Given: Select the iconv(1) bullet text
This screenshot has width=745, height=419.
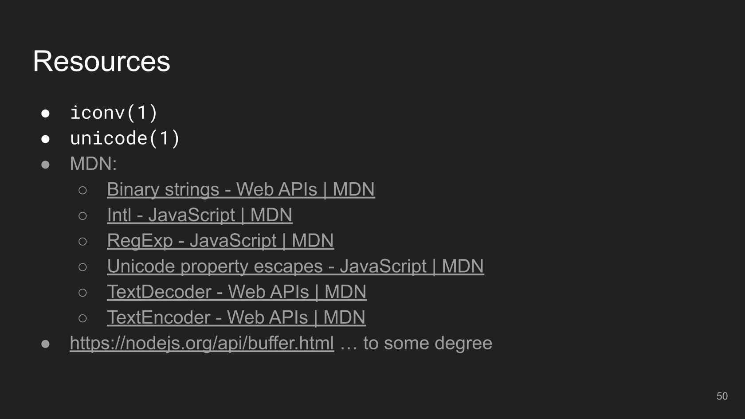Looking at the screenshot, I should point(114,113).
